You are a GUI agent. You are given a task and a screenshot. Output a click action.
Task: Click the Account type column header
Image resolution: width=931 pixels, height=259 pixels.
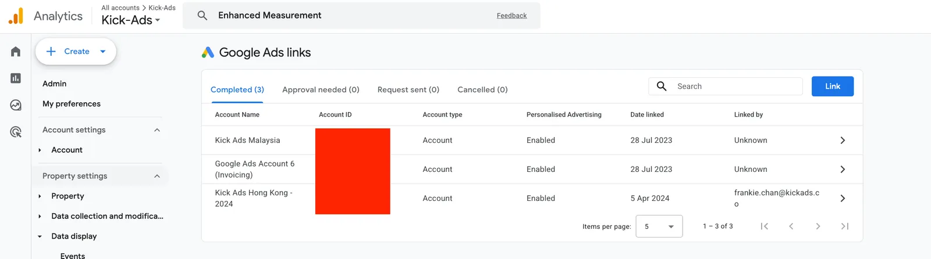click(442, 114)
